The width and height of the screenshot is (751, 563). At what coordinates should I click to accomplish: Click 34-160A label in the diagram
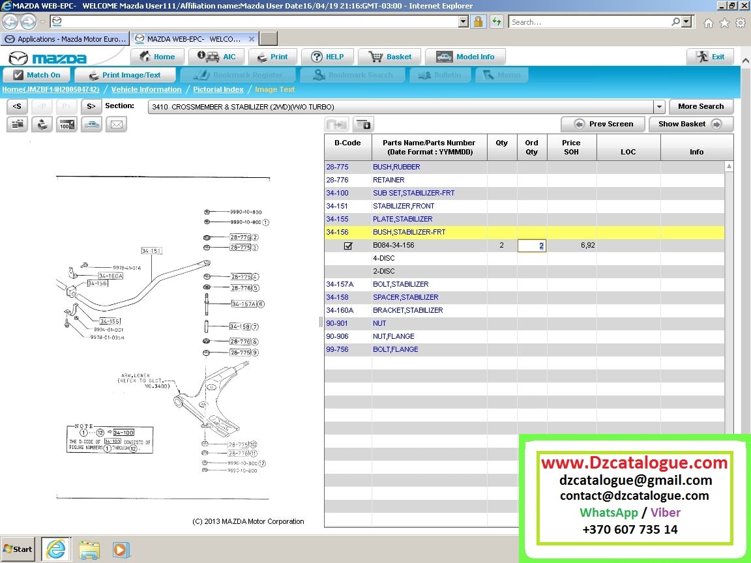coord(111,276)
